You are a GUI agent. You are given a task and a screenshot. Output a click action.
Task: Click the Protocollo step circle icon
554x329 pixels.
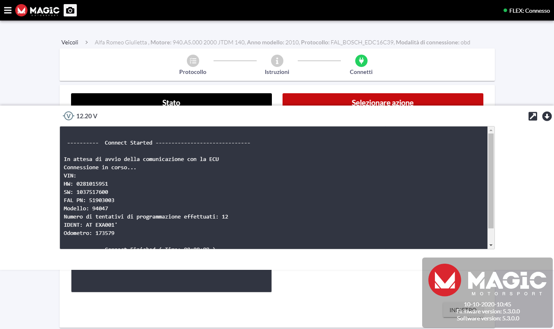click(193, 61)
